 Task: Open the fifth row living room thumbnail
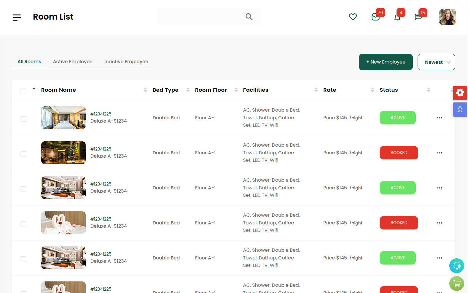(63, 258)
